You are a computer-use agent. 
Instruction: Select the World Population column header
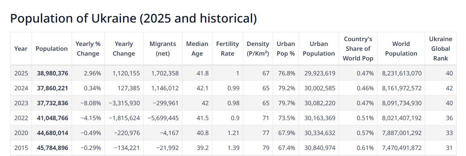401,48
